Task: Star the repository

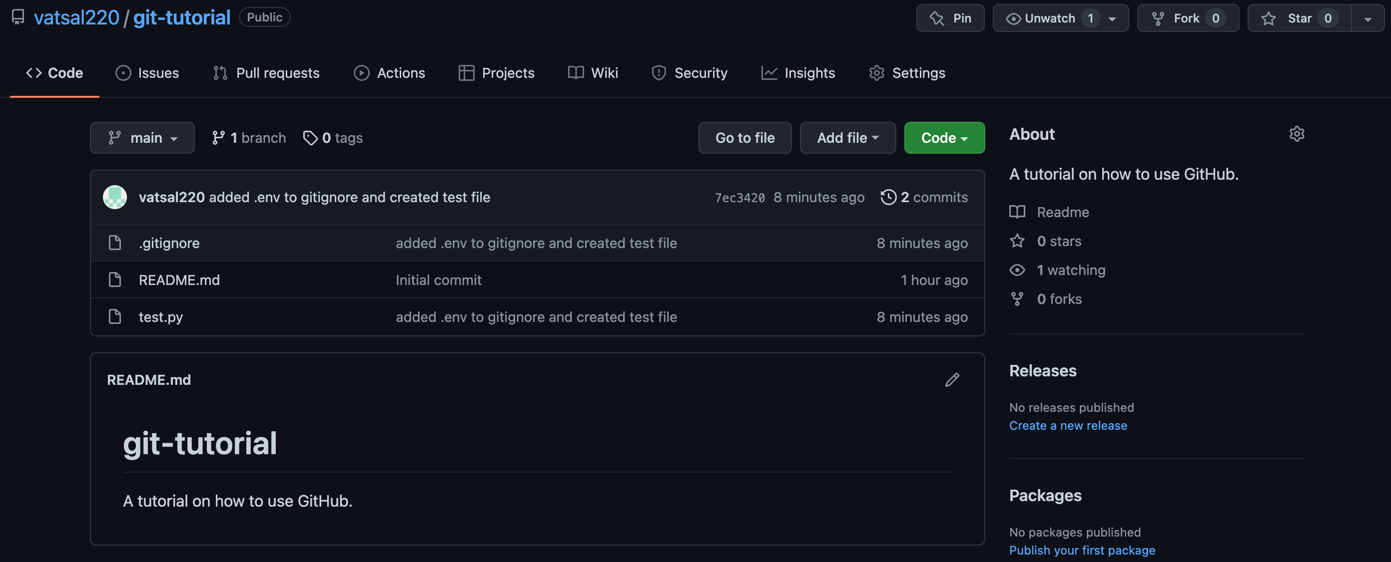Action: click(1299, 18)
